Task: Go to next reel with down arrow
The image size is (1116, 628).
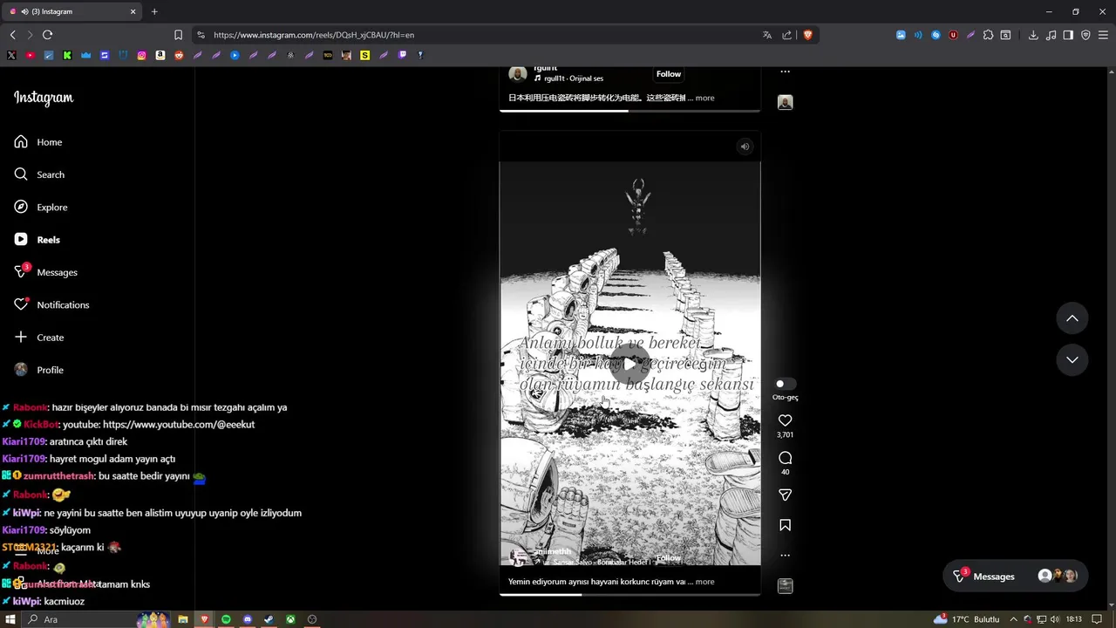Action: (x=1072, y=359)
